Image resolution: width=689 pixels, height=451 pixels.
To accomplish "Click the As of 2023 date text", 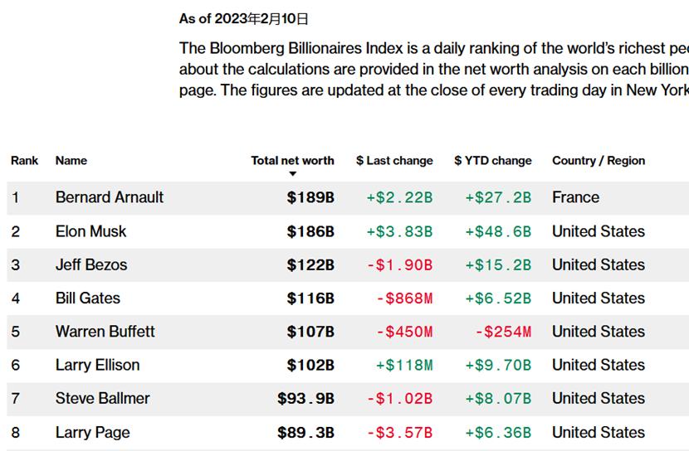I will tap(244, 18).
